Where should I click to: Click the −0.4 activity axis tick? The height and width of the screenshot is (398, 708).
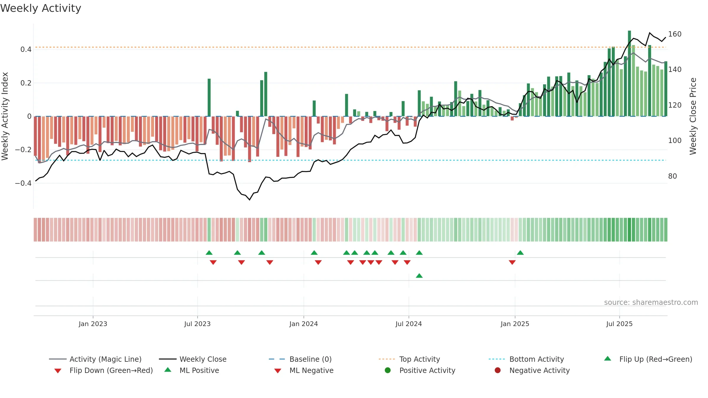(x=23, y=183)
